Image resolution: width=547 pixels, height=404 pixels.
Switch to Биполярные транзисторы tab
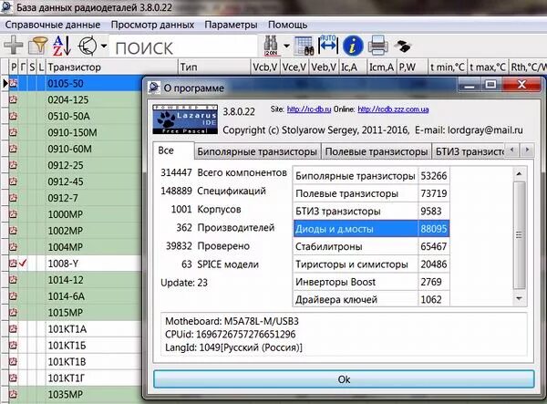pyautogui.click(x=257, y=151)
